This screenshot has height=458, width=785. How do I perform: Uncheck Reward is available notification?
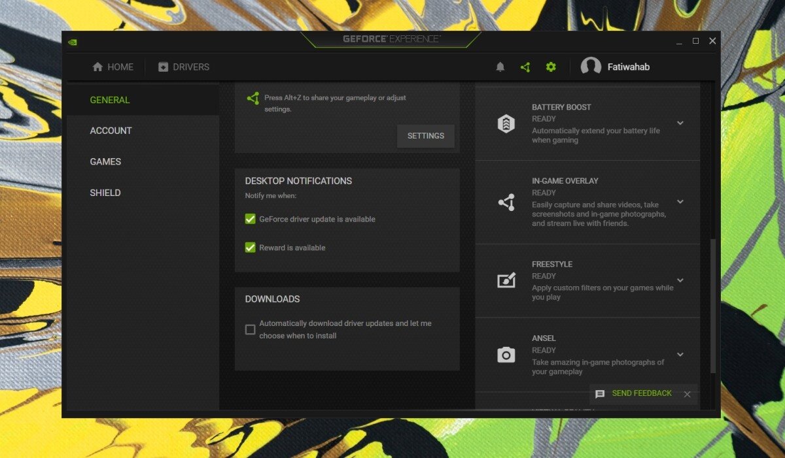pos(250,248)
